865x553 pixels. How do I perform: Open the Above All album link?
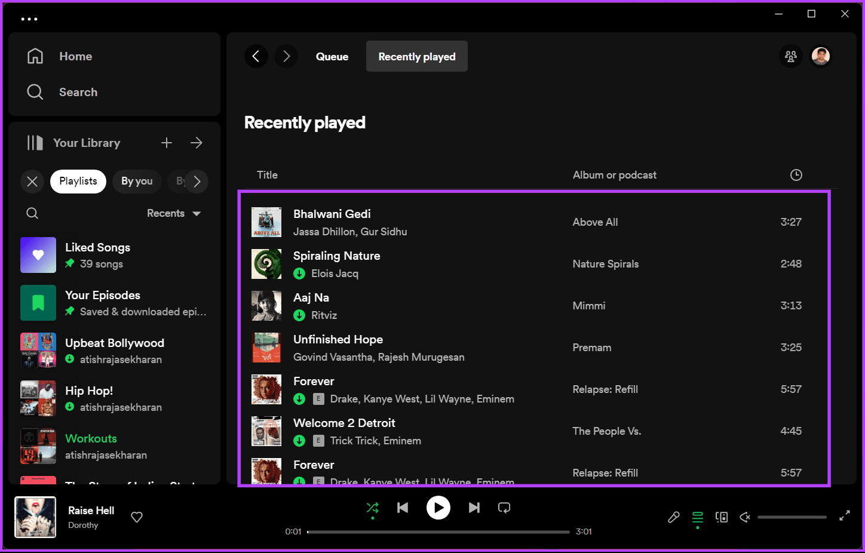click(x=595, y=222)
